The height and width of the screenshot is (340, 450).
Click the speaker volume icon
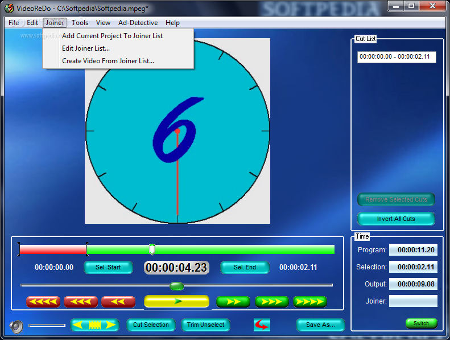(x=16, y=326)
